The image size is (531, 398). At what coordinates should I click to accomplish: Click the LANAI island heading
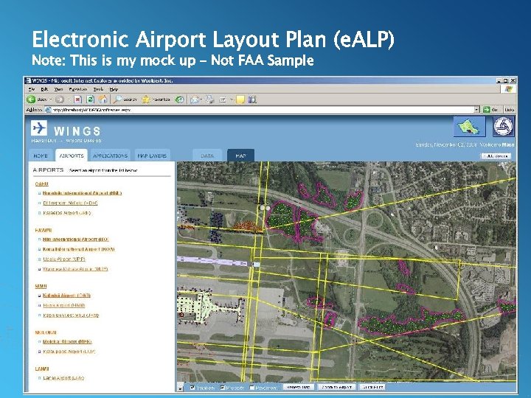coord(42,369)
